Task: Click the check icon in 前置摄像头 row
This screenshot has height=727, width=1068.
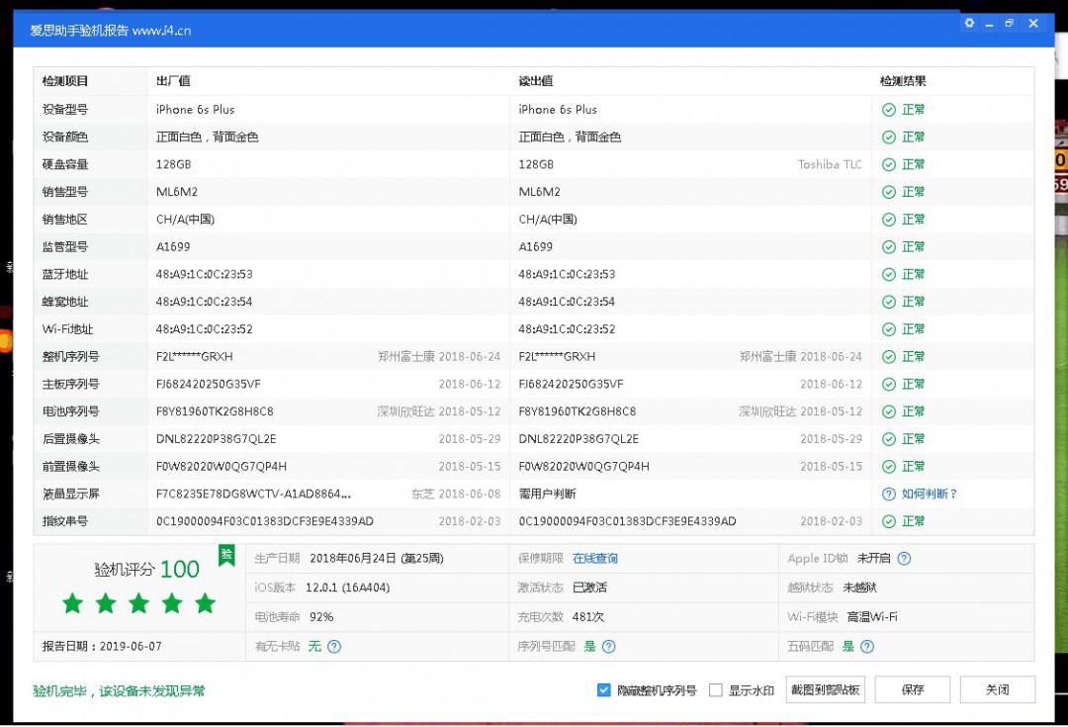Action: pos(888,467)
